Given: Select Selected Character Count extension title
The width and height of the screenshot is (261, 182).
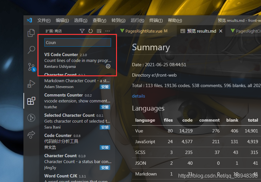Looking at the screenshot, I should pyautogui.click(x=69, y=115).
